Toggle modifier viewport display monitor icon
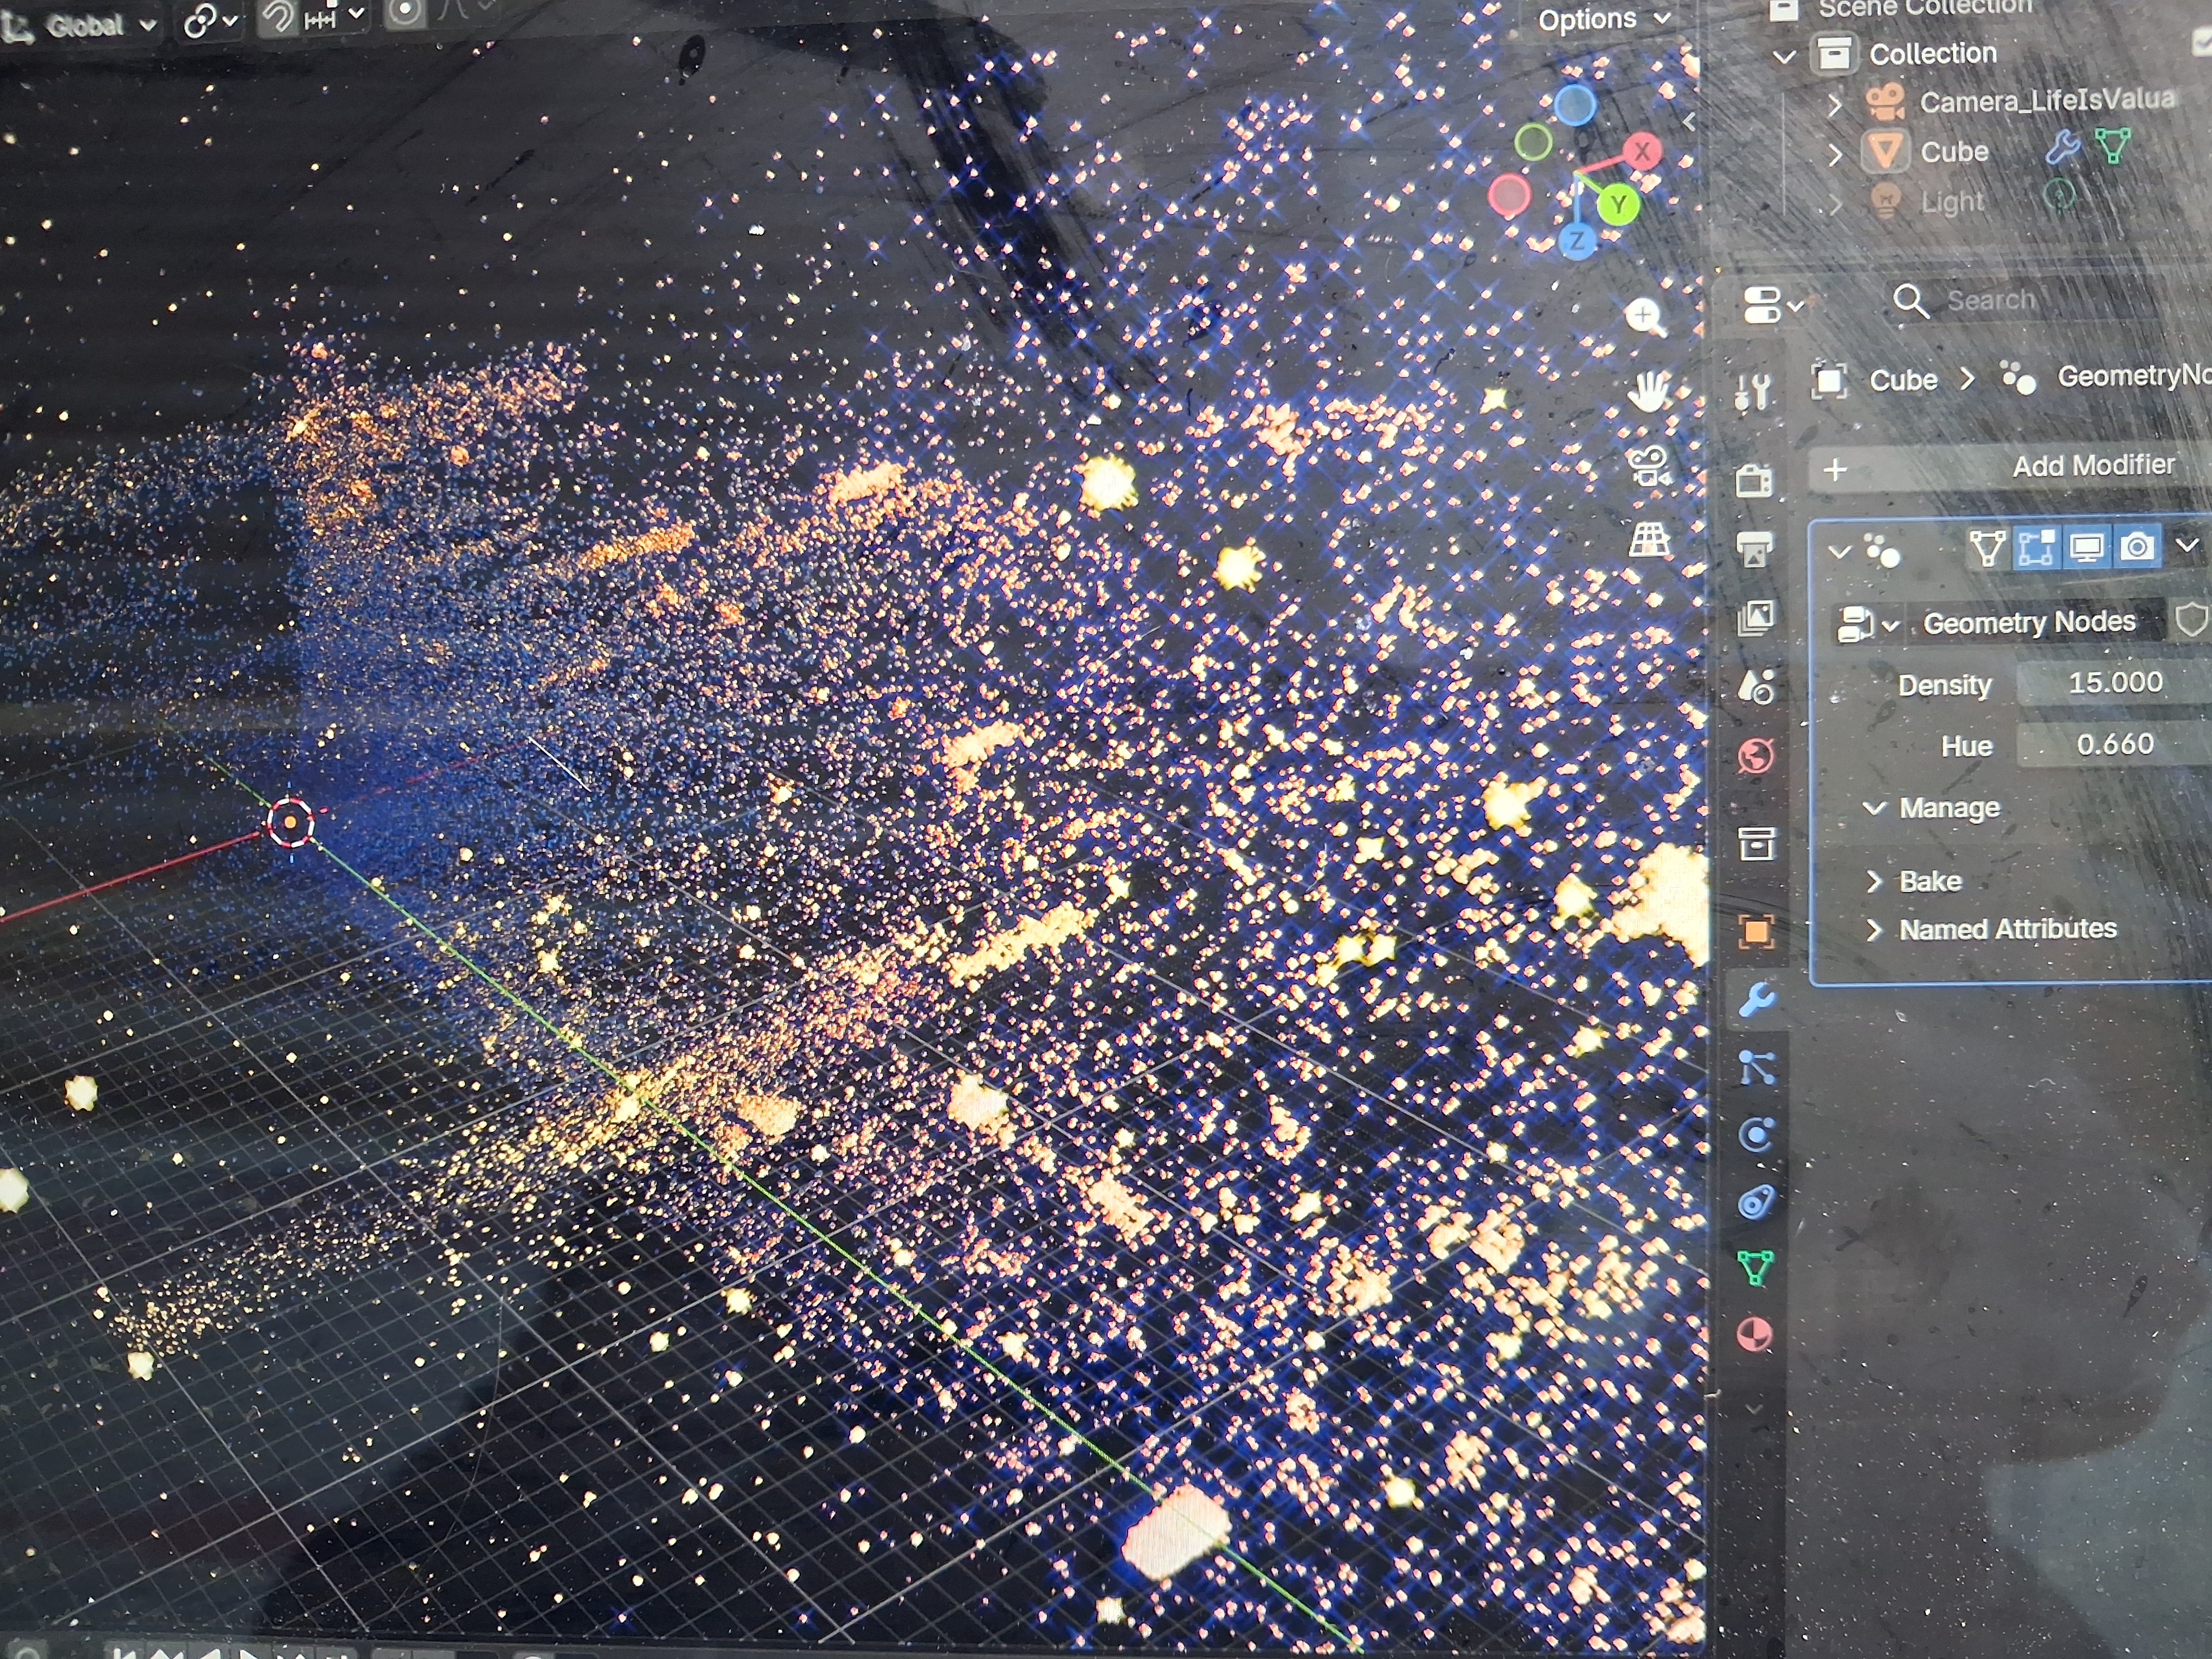The width and height of the screenshot is (2212, 1659). (x=2086, y=548)
